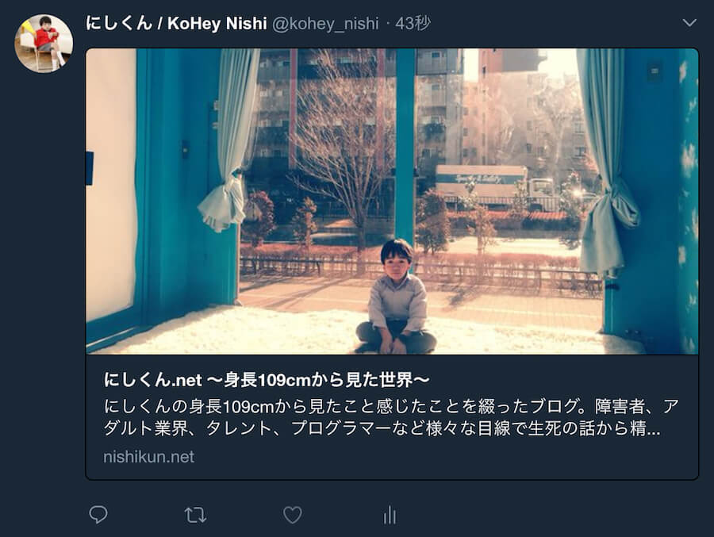Open tweet analytics bar chart icon
Screen dimensions: 714x537
pos(390,515)
